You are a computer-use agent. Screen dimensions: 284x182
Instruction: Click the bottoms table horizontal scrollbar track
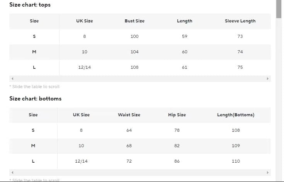[x=139, y=172]
